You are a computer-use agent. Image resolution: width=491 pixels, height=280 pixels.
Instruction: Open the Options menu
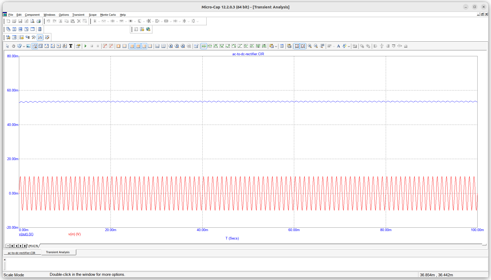pos(64,15)
